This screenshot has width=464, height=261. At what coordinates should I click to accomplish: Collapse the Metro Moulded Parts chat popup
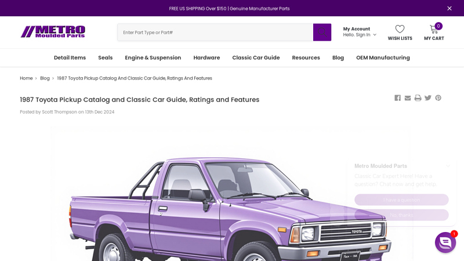448,166
